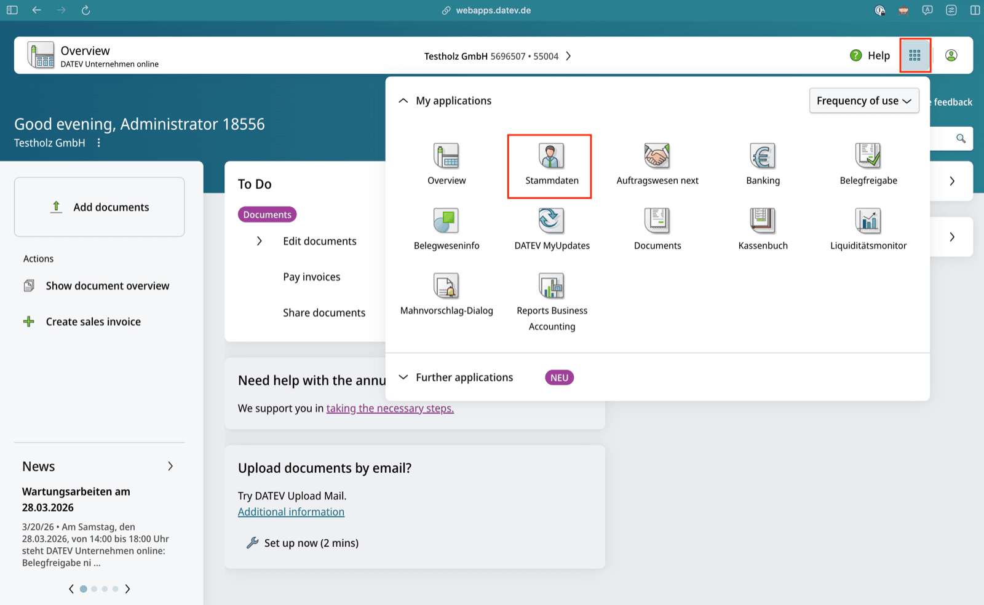Image resolution: width=984 pixels, height=605 pixels.
Task: Open the taking the necessary steps link
Action: tap(390, 408)
